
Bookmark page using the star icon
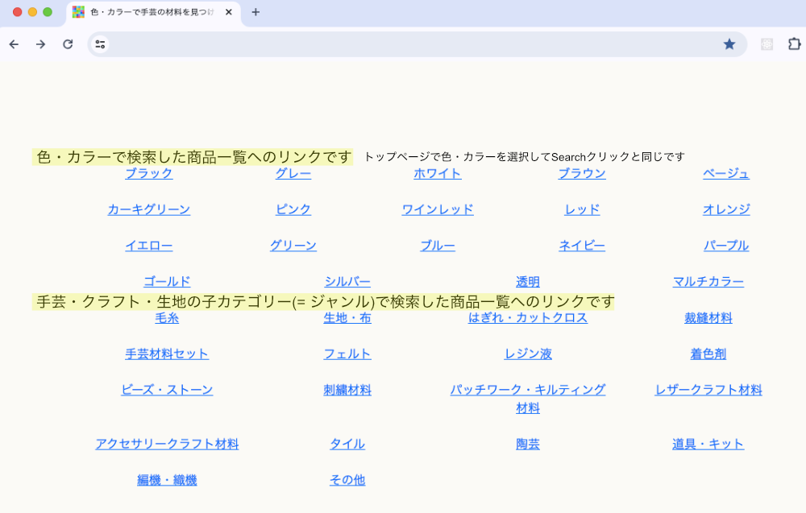coord(729,44)
